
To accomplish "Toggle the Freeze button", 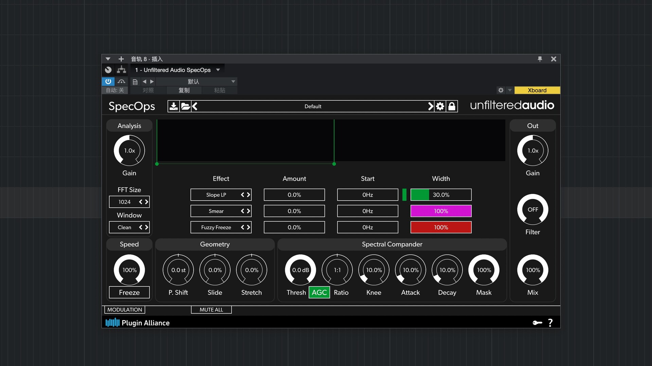I will coord(129,292).
